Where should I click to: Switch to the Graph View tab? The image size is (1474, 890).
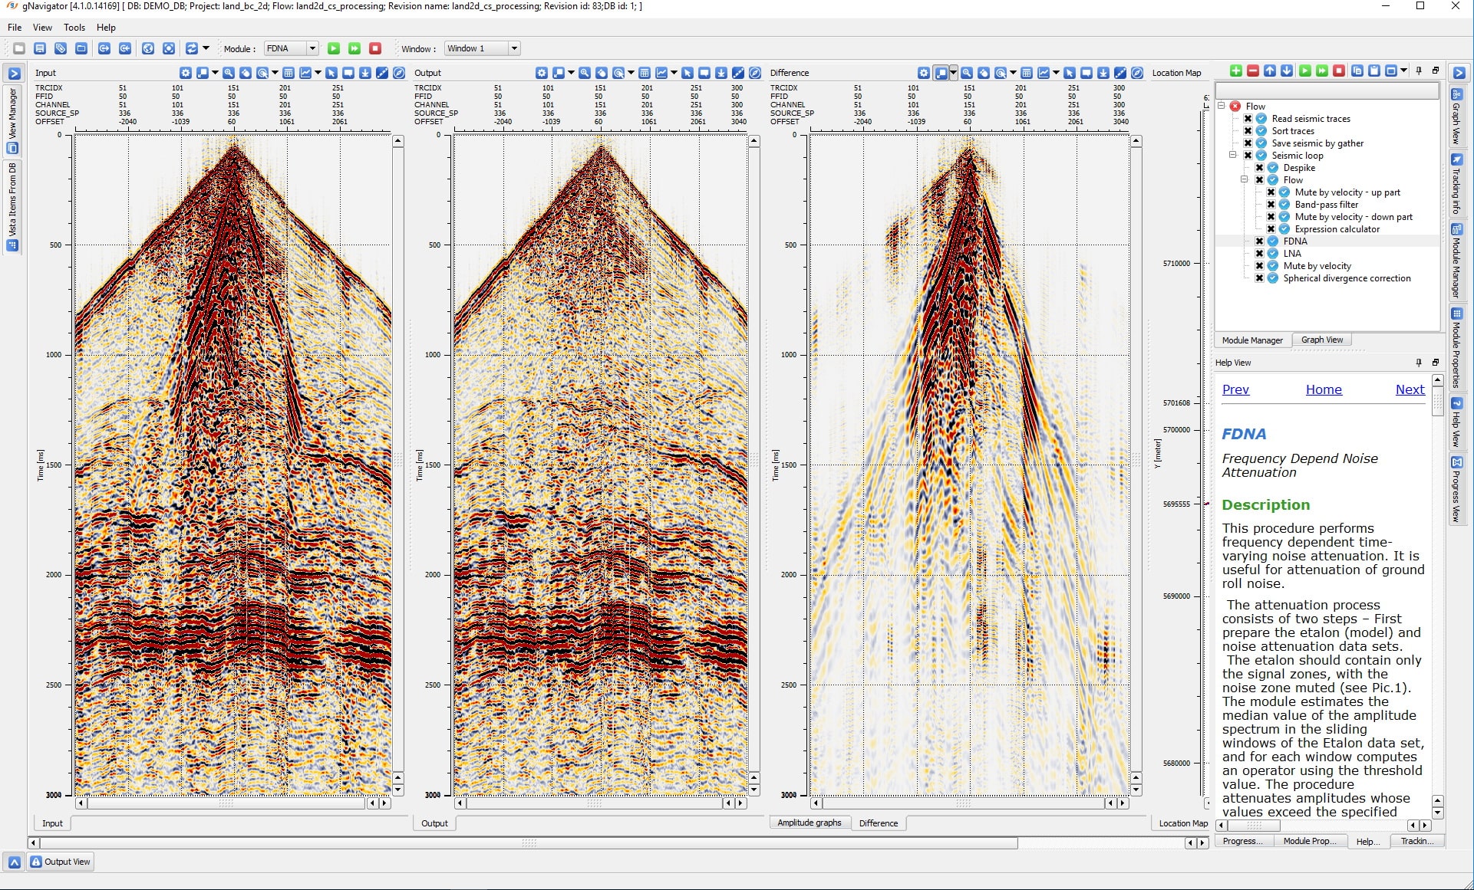tap(1321, 340)
